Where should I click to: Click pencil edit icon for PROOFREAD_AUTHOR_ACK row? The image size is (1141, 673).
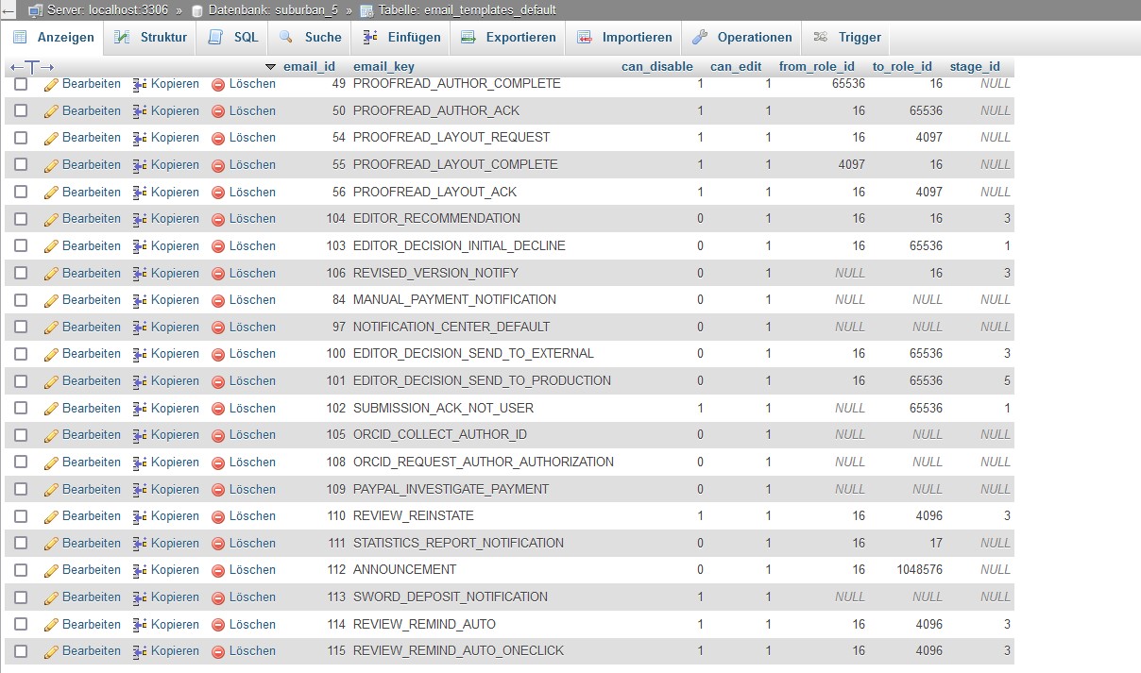tap(51, 111)
